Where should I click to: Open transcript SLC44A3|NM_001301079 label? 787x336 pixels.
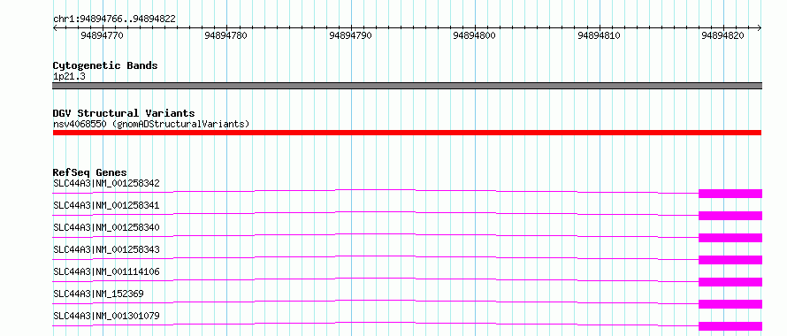106,316
